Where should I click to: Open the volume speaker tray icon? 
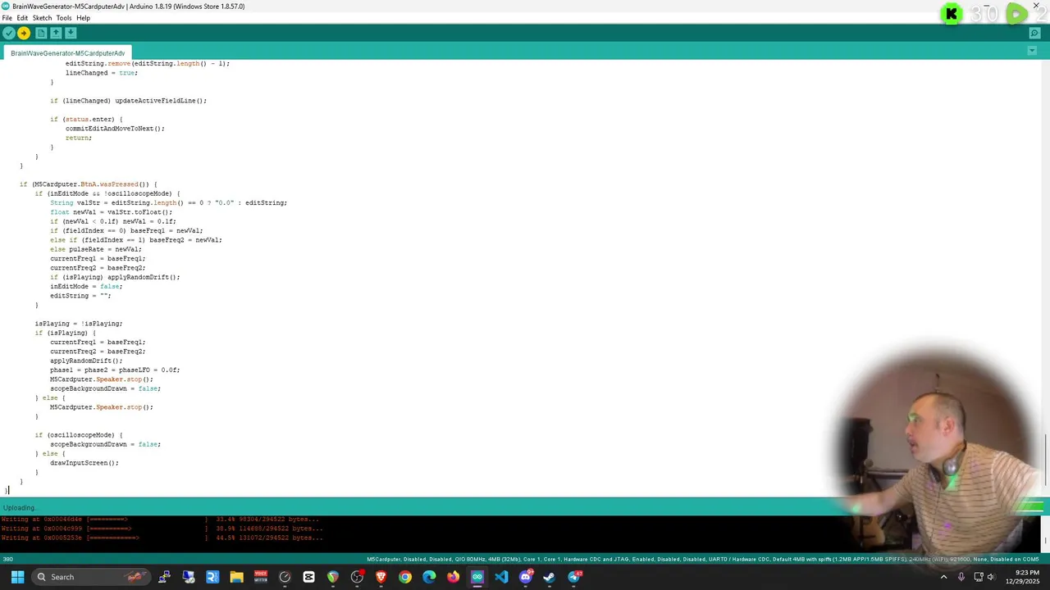click(991, 577)
